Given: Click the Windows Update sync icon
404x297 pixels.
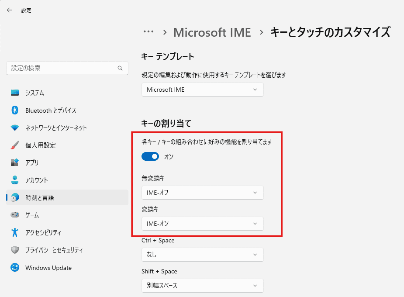Looking at the screenshot, I should click(x=15, y=267).
